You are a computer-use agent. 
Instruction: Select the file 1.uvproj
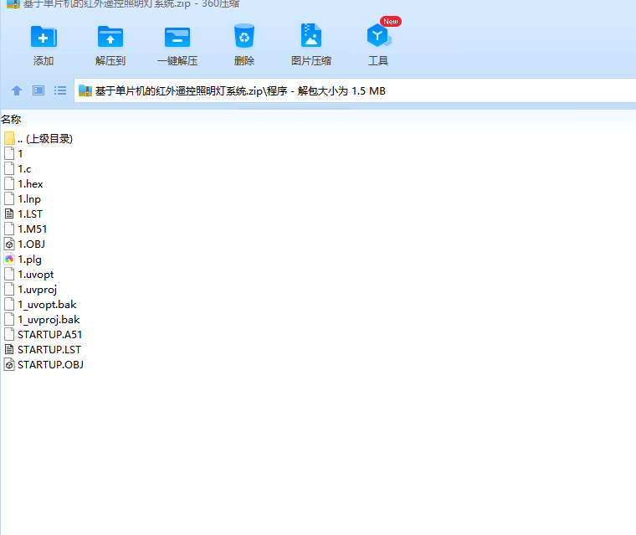[x=30, y=290]
